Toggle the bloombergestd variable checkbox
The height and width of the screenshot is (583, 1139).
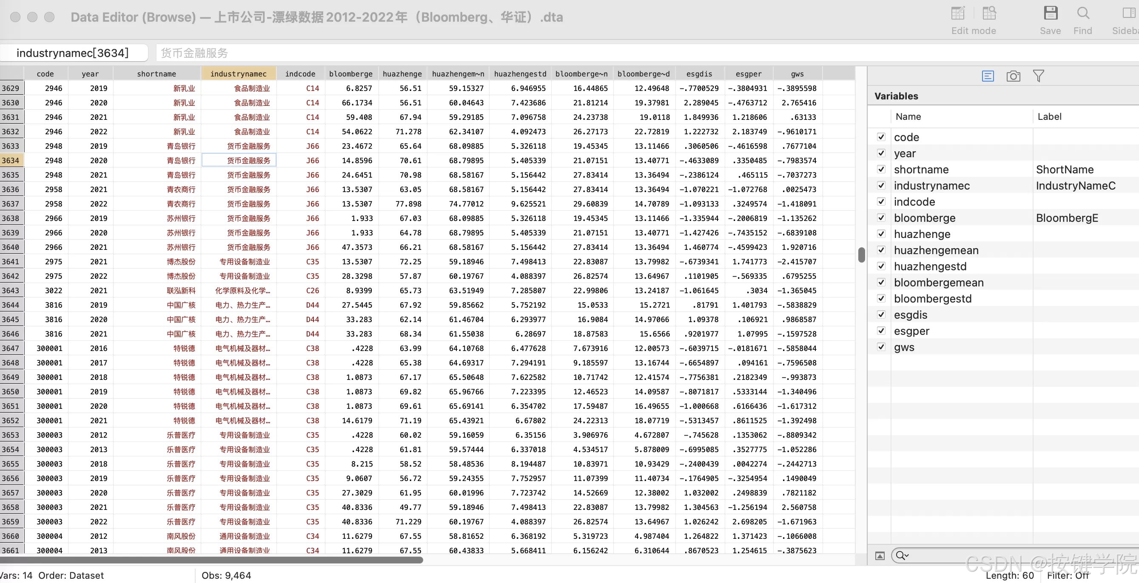(x=881, y=298)
